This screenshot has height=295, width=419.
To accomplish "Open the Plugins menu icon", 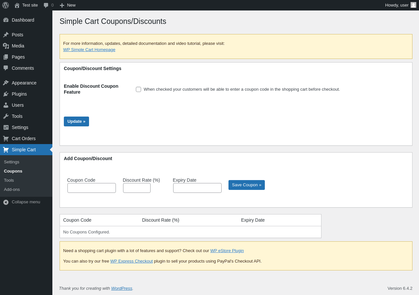I will click(x=6, y=94).
